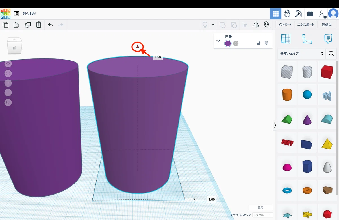Click the 設定 settings button
Image resolution: width=339 pixels, height=220 pixels.
click(260, 208)
